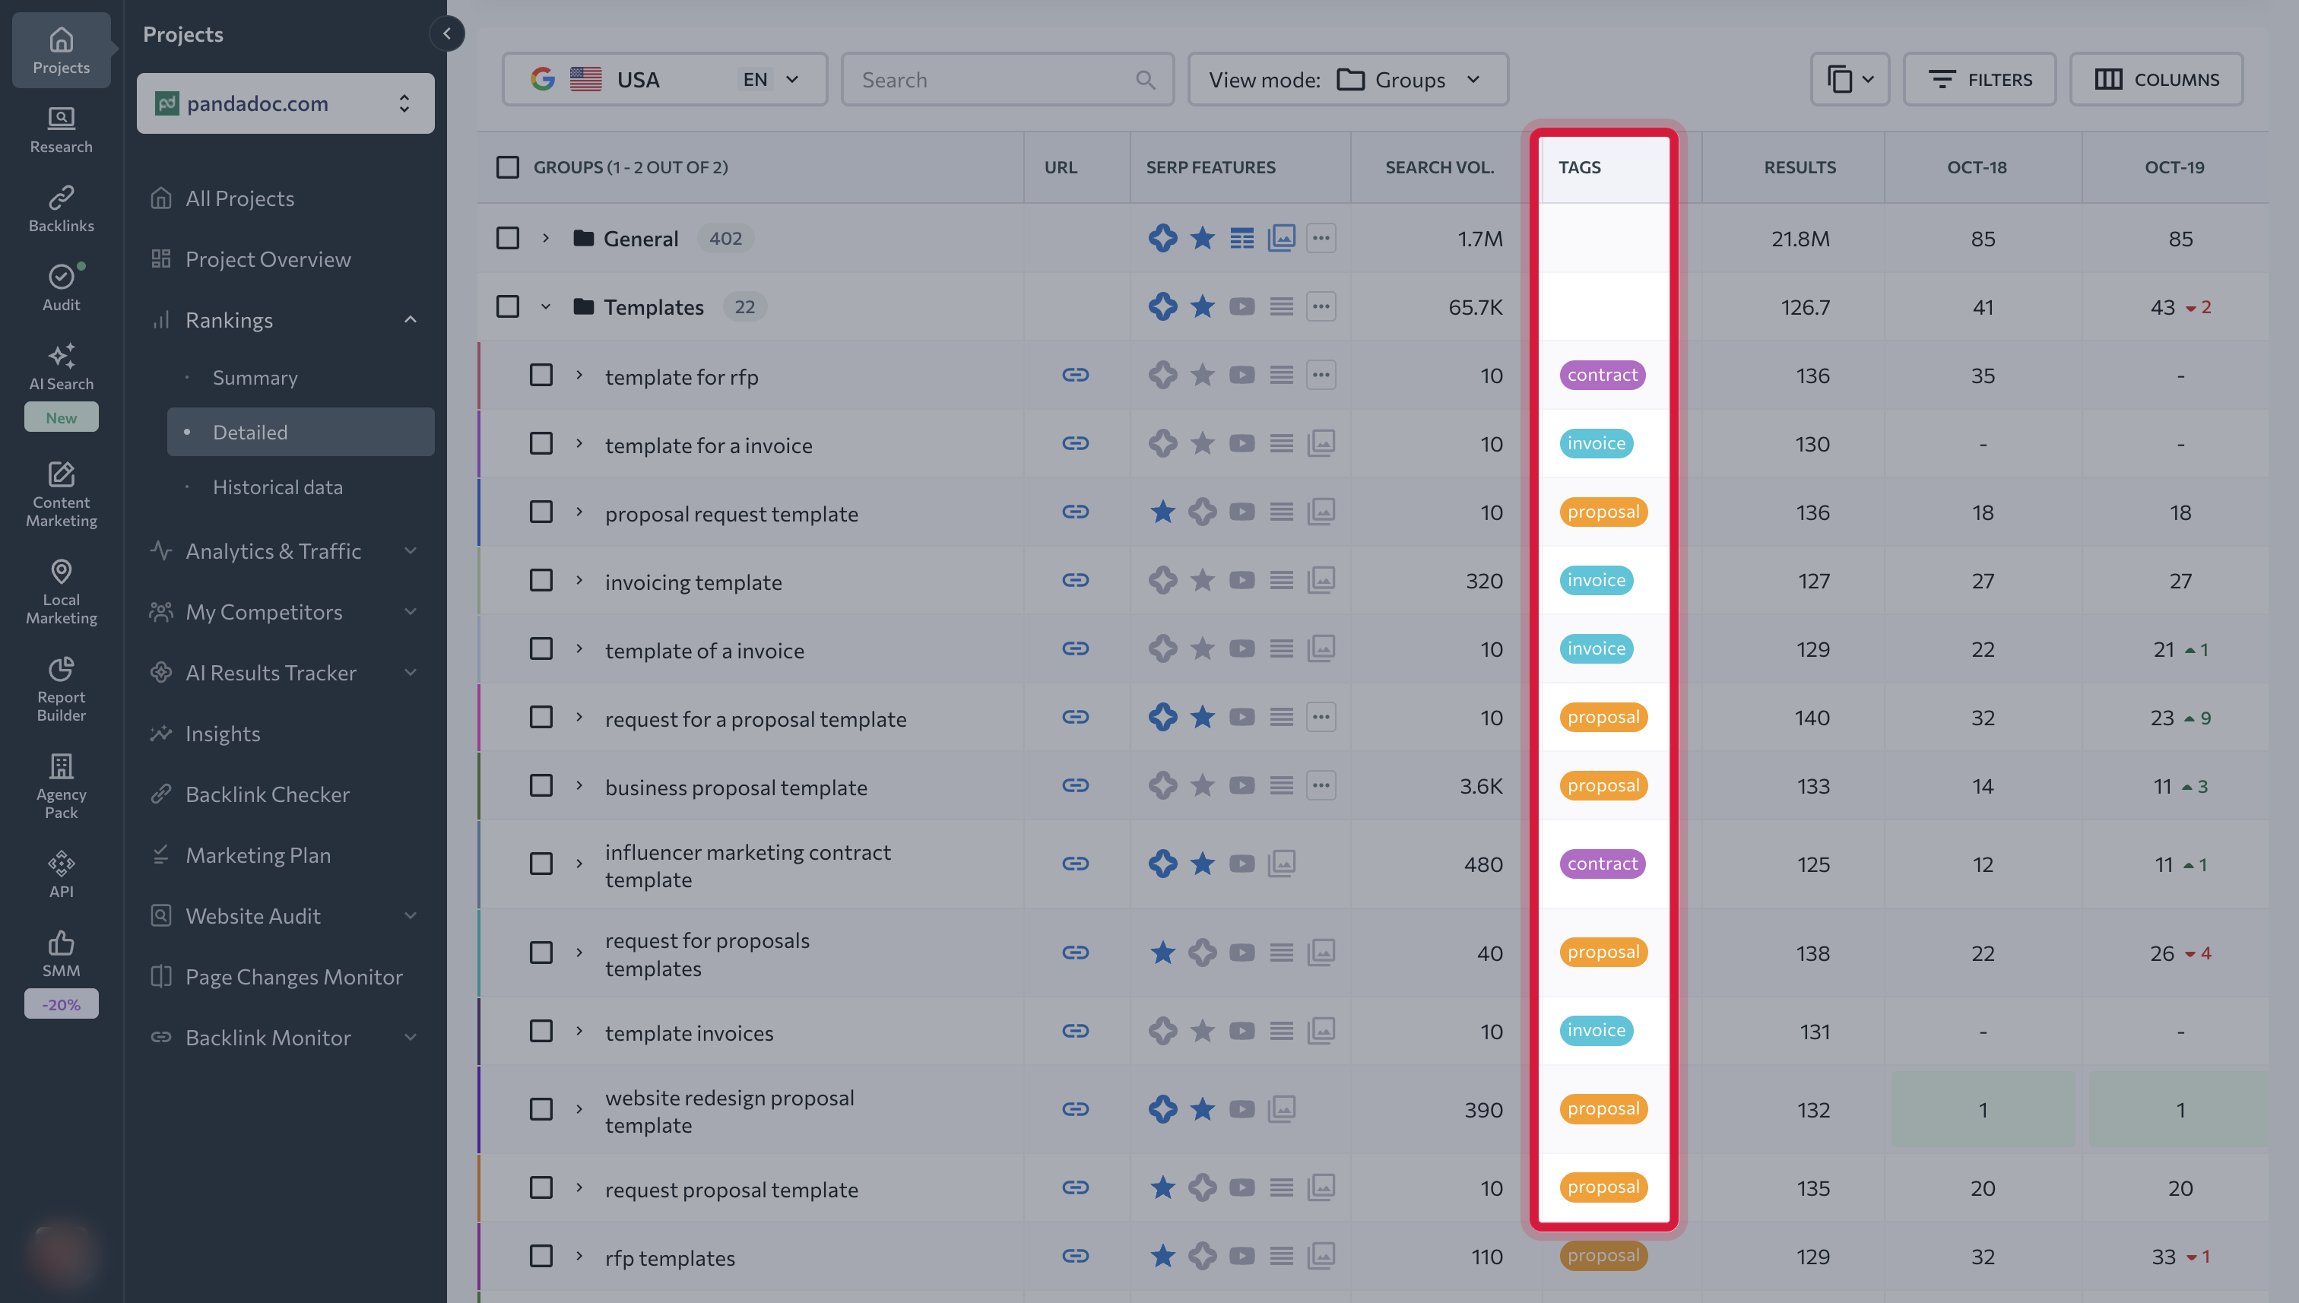This screenshot has height=1303, width=2299.
Task: Check the Templates group checkbox
Action: click(507, 307)
